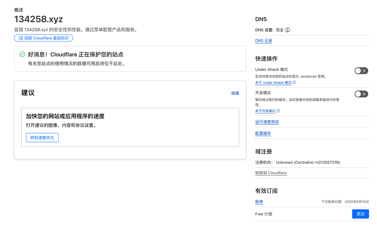The width and height of the screenshot is (377, 227).
Task: Click the Unknown (Centralnic-H212557219) registrar text
Action: 308,162
